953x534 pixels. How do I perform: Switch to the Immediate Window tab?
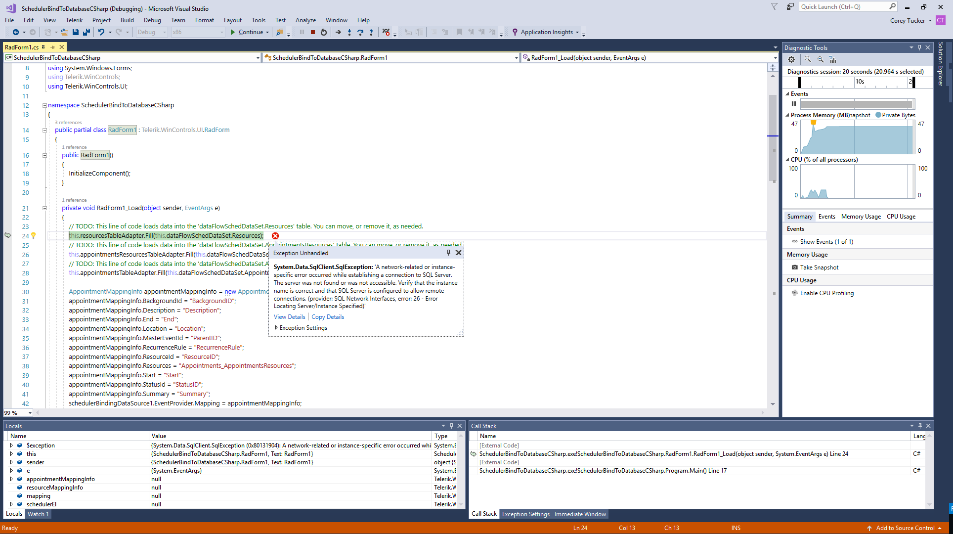580,514
